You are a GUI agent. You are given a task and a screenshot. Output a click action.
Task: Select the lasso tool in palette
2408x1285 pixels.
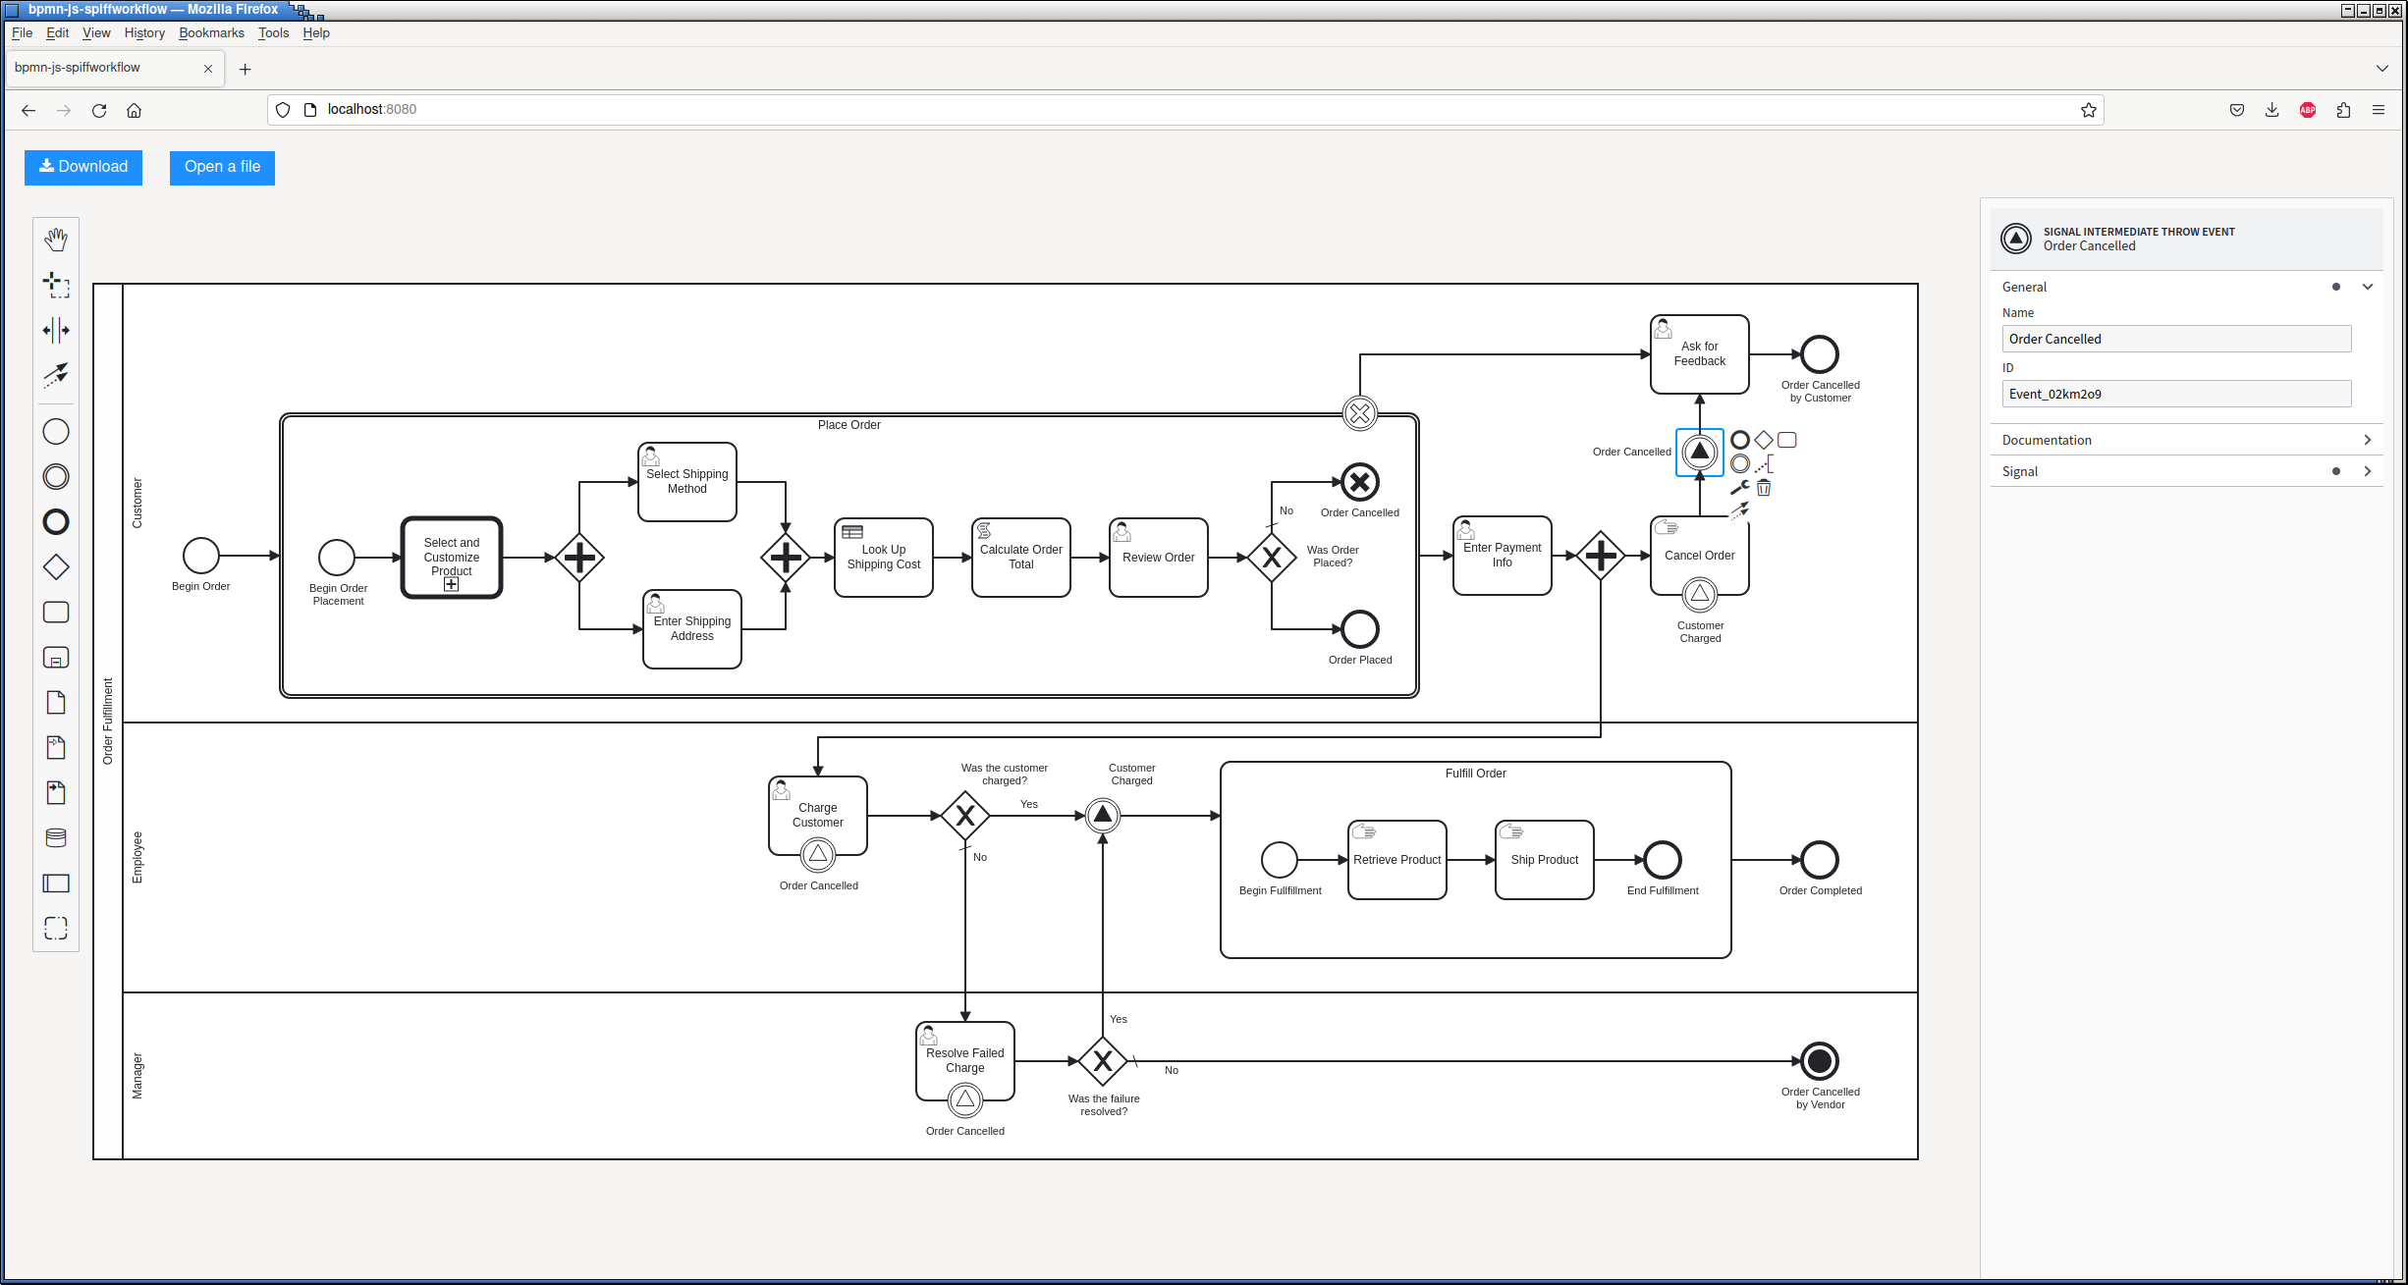click(56, 285)
